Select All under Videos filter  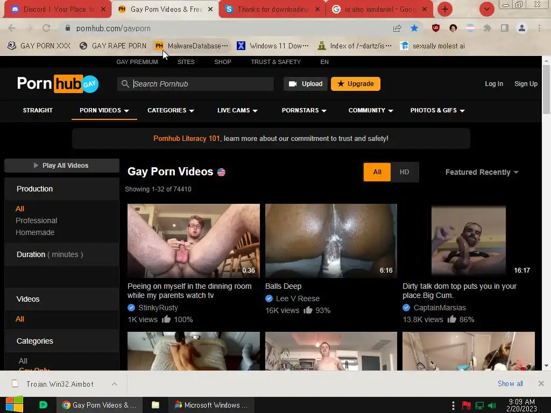click(20, 319)
